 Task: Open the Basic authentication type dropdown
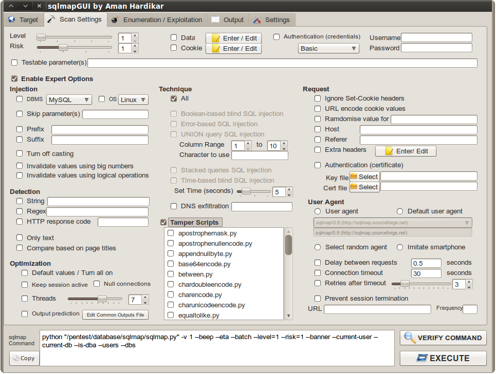pyautogui.click(x=328, y=48)
